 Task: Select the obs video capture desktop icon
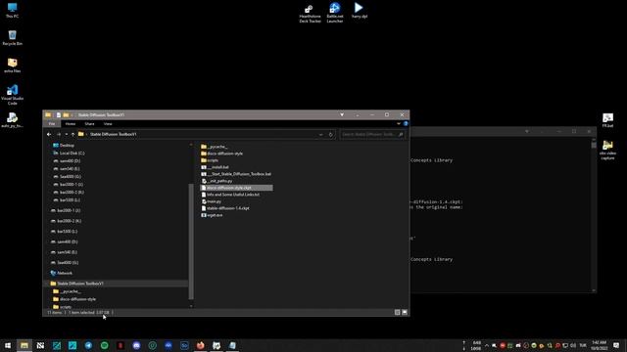pyautogui.click(x=607, y=150)
